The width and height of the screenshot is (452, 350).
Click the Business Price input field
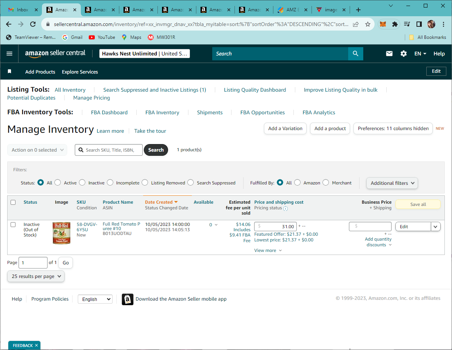point(370,227)
